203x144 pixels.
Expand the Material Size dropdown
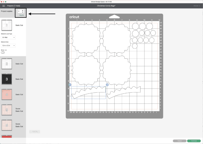tap(8, 46)
